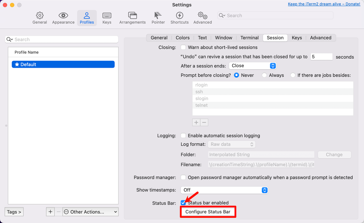Open the After a session ends dropdown
This screenshot has width=364, height=223.
[x=252, y=66]
